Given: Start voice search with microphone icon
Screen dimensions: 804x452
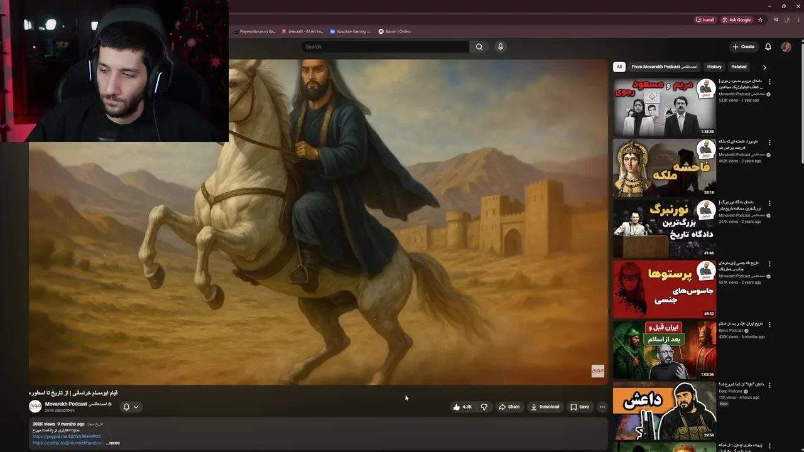Looking at the screenshot, I should (501, 46).
